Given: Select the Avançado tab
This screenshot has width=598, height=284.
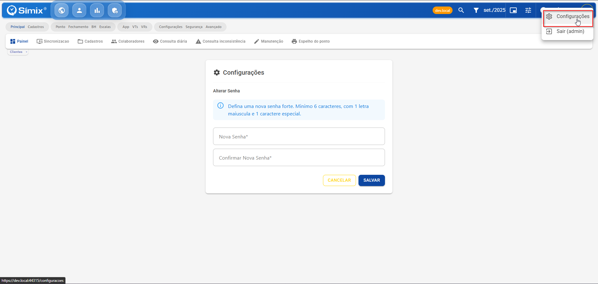Looking at the screenshot, I should (x=213, y=27).
